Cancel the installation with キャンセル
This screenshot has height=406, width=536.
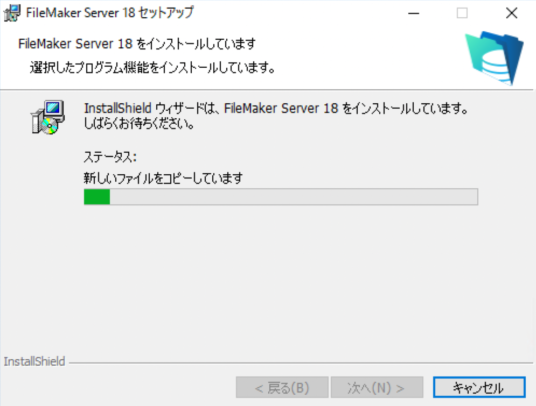point(479,387)
